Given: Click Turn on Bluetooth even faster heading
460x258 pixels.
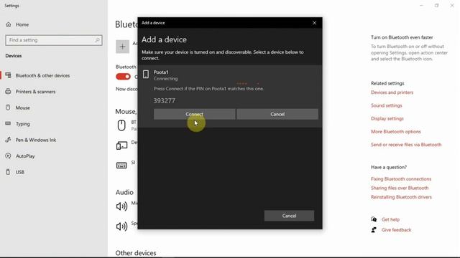Looking at the screenshot, I should [402, 37].
